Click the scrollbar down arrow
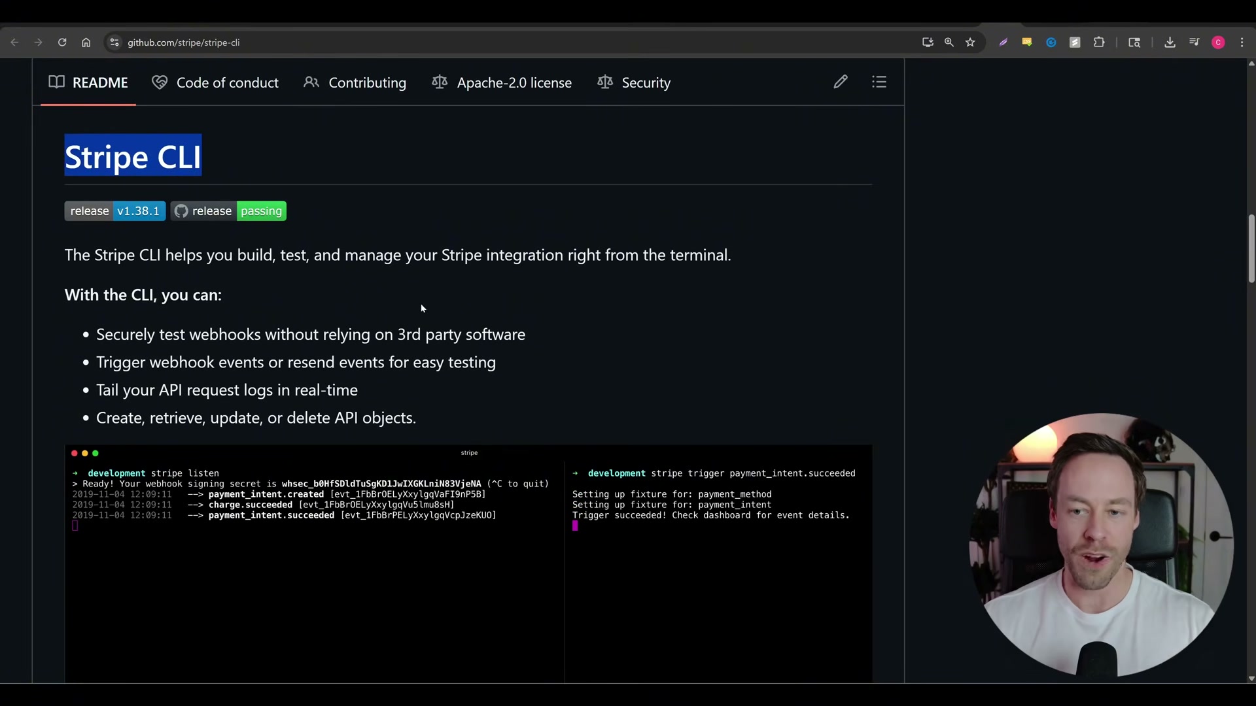Viewport: 1256px width, 706px height. 1251,679
